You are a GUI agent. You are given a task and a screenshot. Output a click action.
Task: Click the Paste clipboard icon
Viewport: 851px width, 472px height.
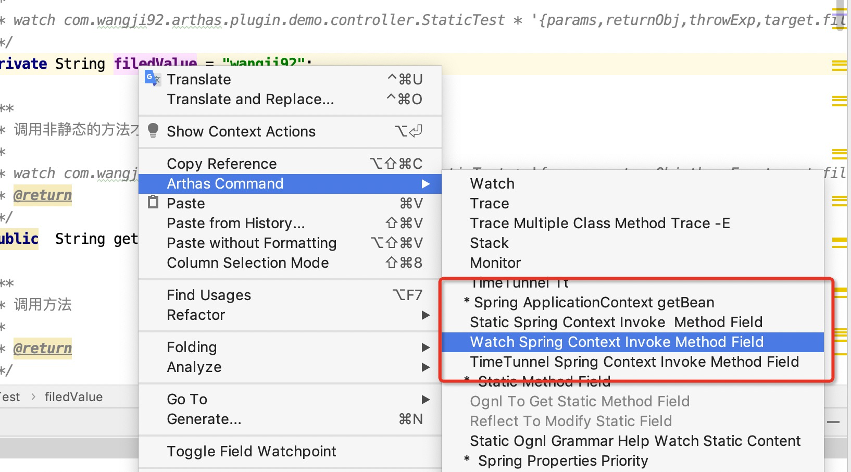coord(153,202)
